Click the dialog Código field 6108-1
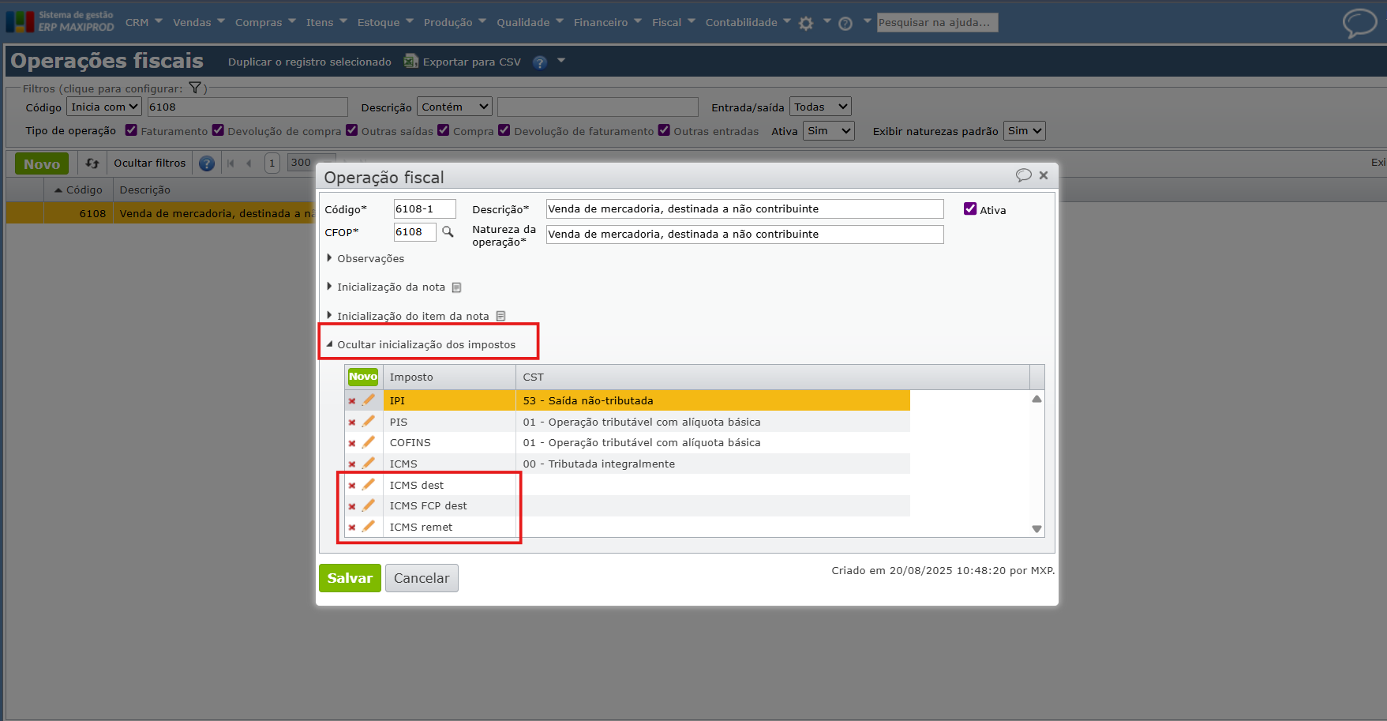The width and height of the screenshot is (1387, 721). coord(425,208)
